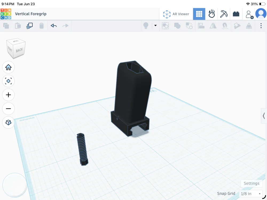Click the Group with workplane icon
This screenshot has width=267, height=200.
[165, 26]
